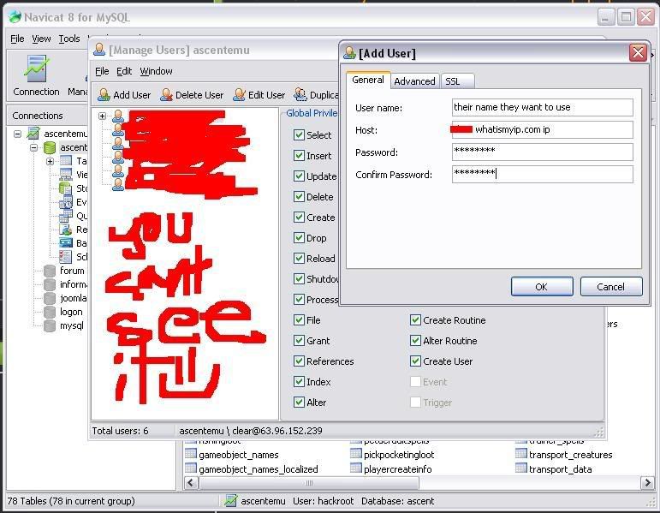Uncheck the Delete privilege
Screen dimensions: 660x513
coord(299,197)
